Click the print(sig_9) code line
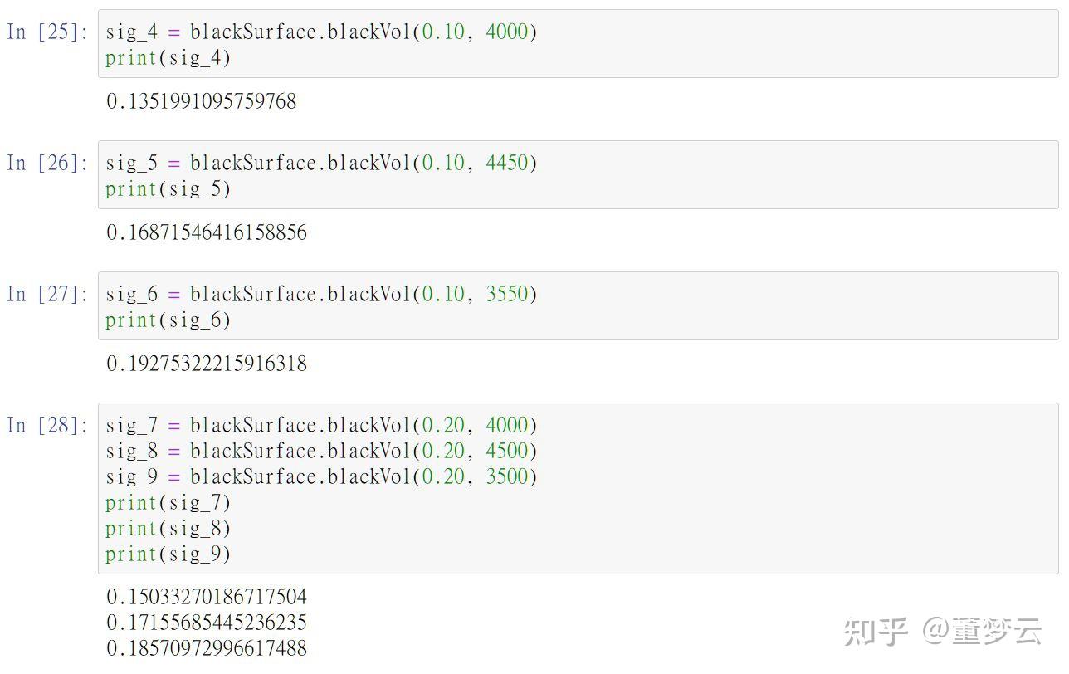This screenshot has height=674, width=1069. point(168,554)
